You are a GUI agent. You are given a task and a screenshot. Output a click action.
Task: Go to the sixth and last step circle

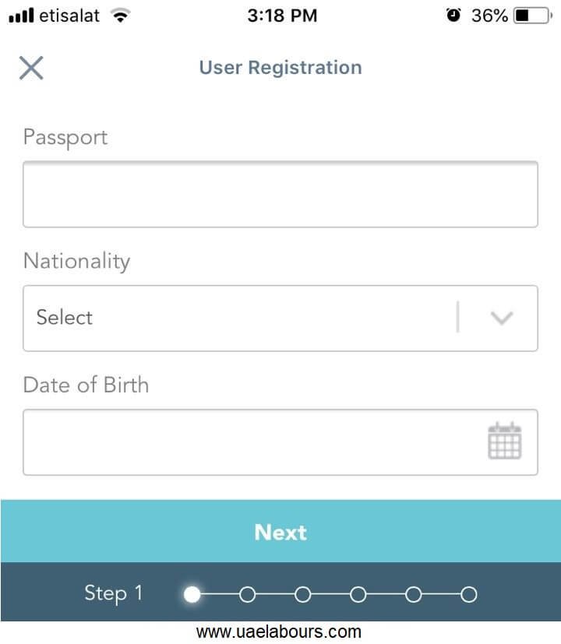click(468, 594)
